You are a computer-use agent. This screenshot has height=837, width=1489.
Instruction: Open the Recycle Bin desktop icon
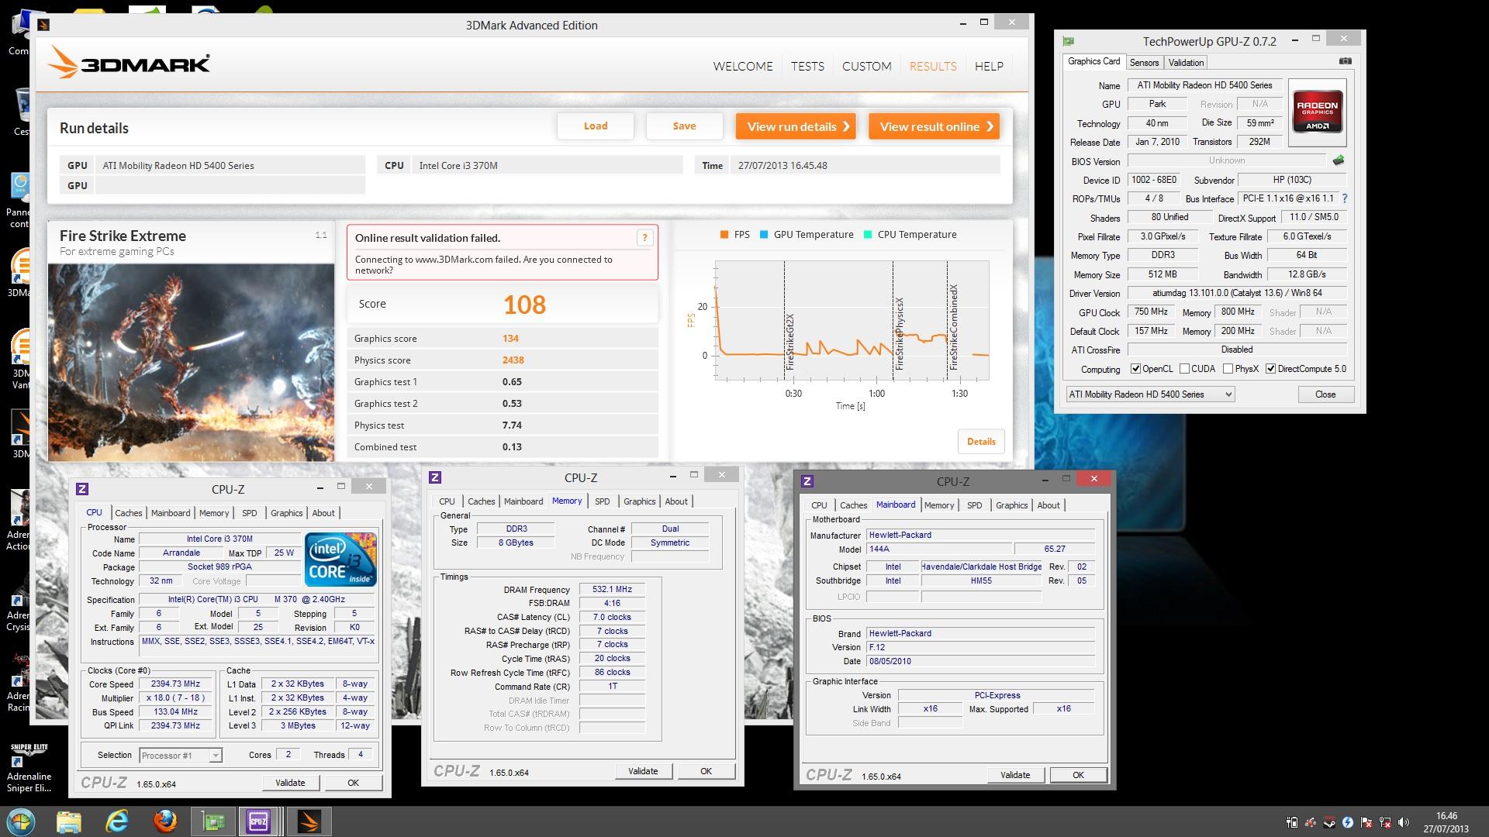point(21,111)
